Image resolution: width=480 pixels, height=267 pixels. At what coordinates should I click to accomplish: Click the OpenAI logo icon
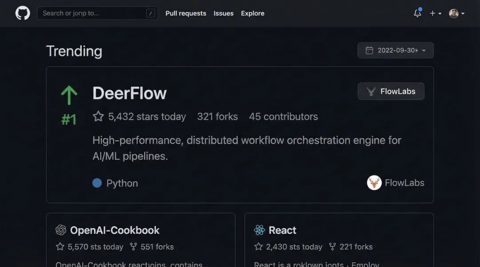point(60,230)
